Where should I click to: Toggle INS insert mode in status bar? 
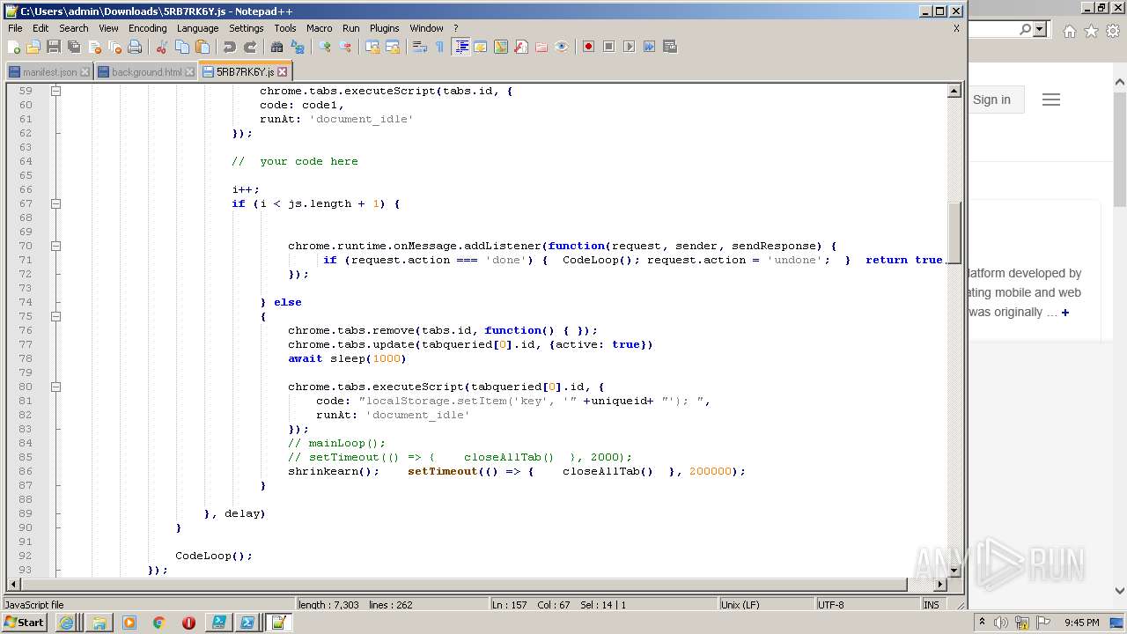(x=931, y=605)
